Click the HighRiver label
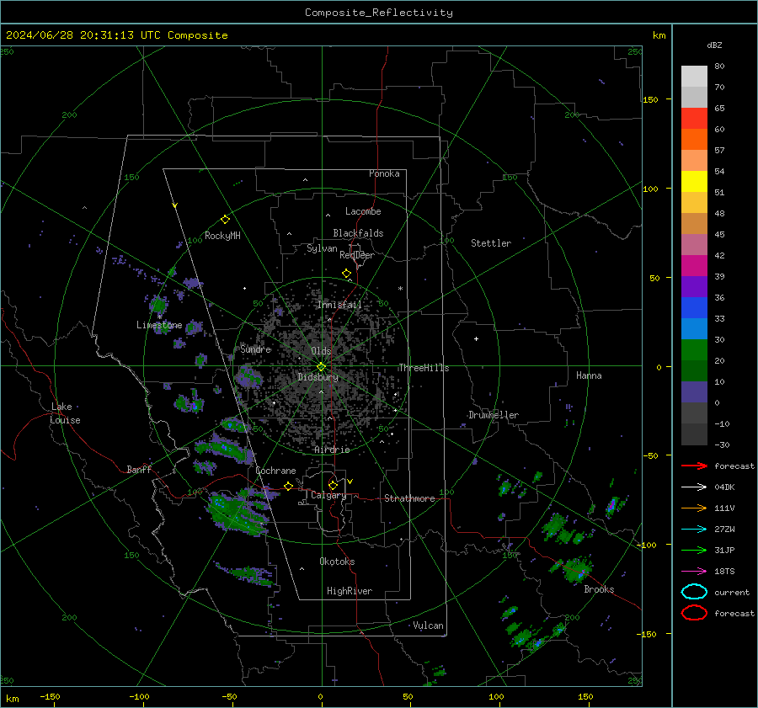Image resolution: width=758 pixels, height=708 pixels. coord(350,592)
